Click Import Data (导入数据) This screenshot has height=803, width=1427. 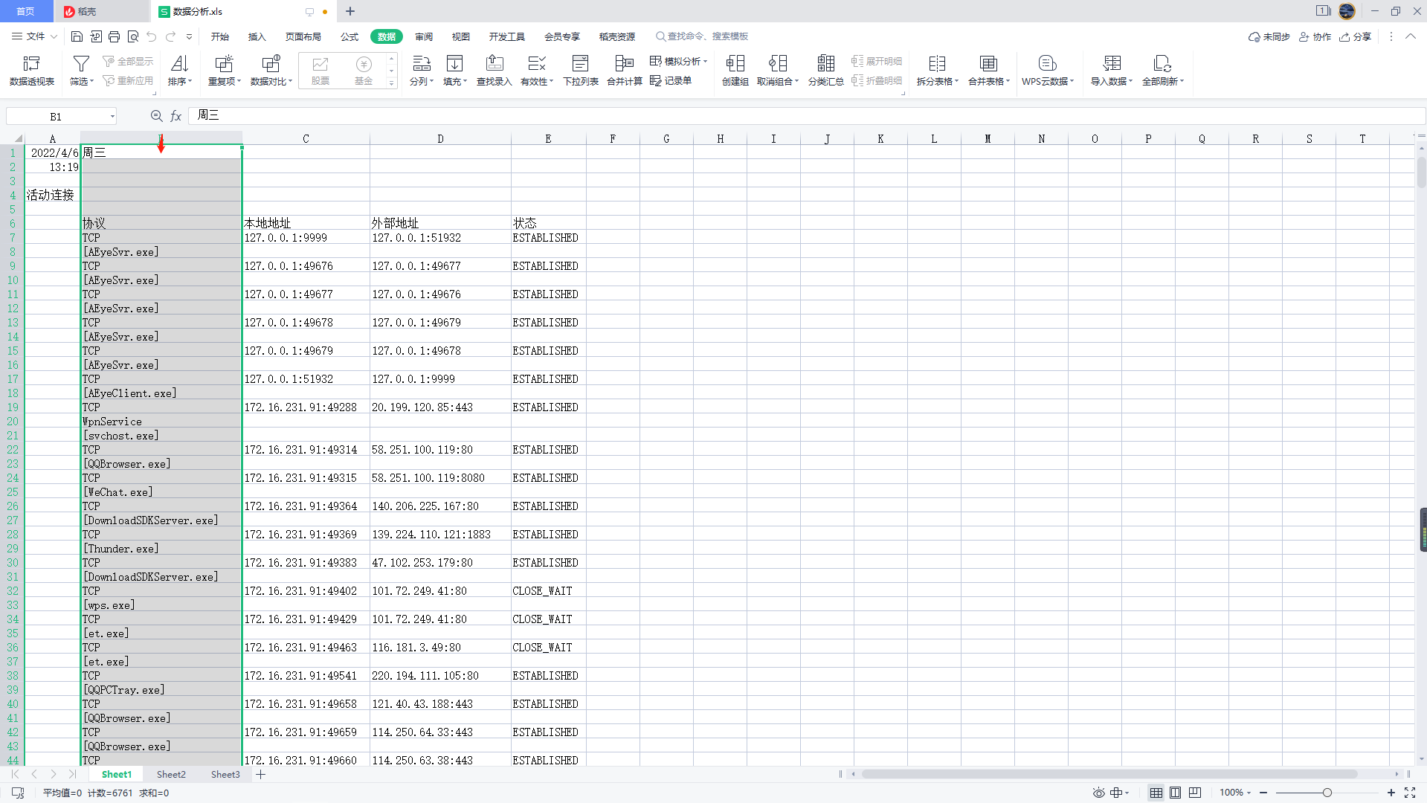click(1111, 71)
